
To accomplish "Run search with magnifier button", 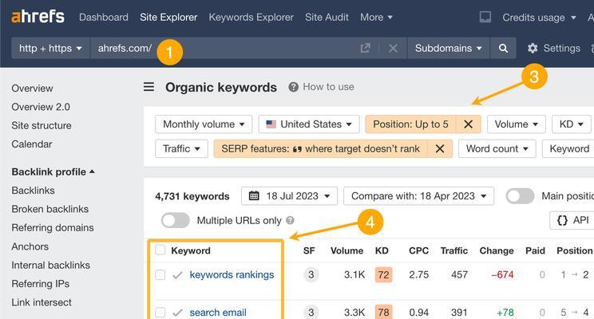I will click(x=503, y=48).
